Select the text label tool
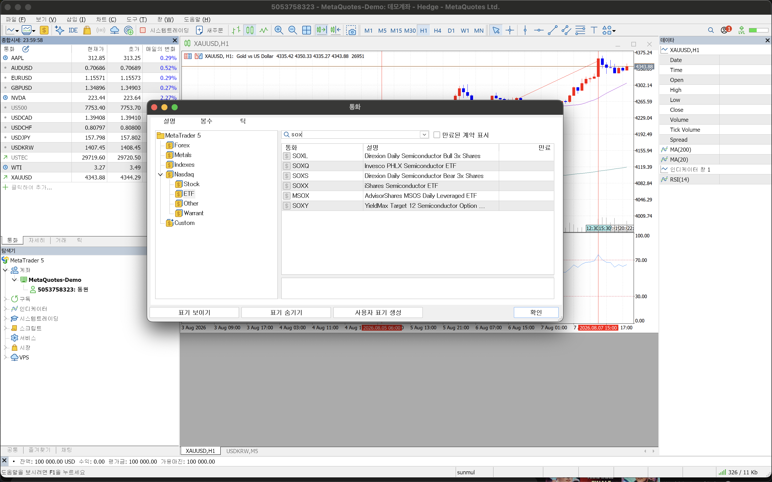The height and width of the screenshot is (482, 772). [594, 30]
